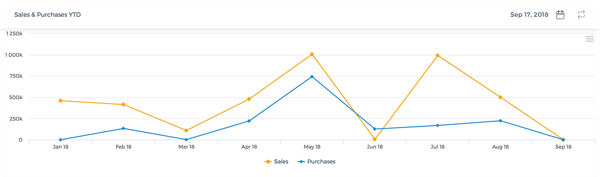600x177 pixels.
Task: Click the Jul 18 axis label
Action: tap(438, 147)
